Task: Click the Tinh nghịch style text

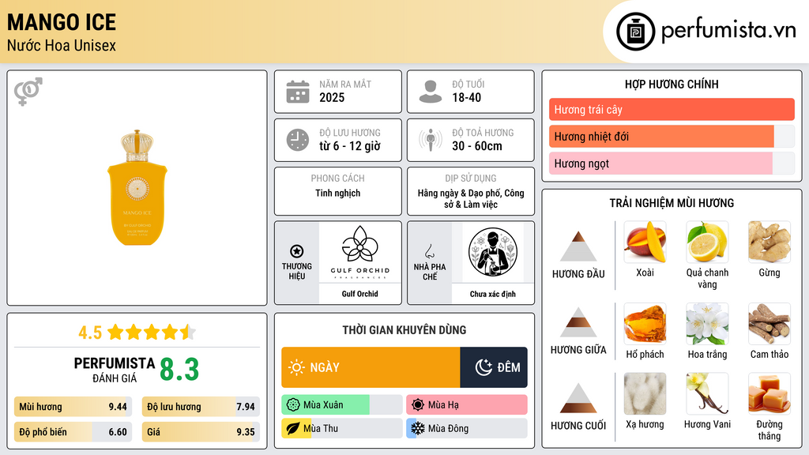Action: click(x=338, y=194)
